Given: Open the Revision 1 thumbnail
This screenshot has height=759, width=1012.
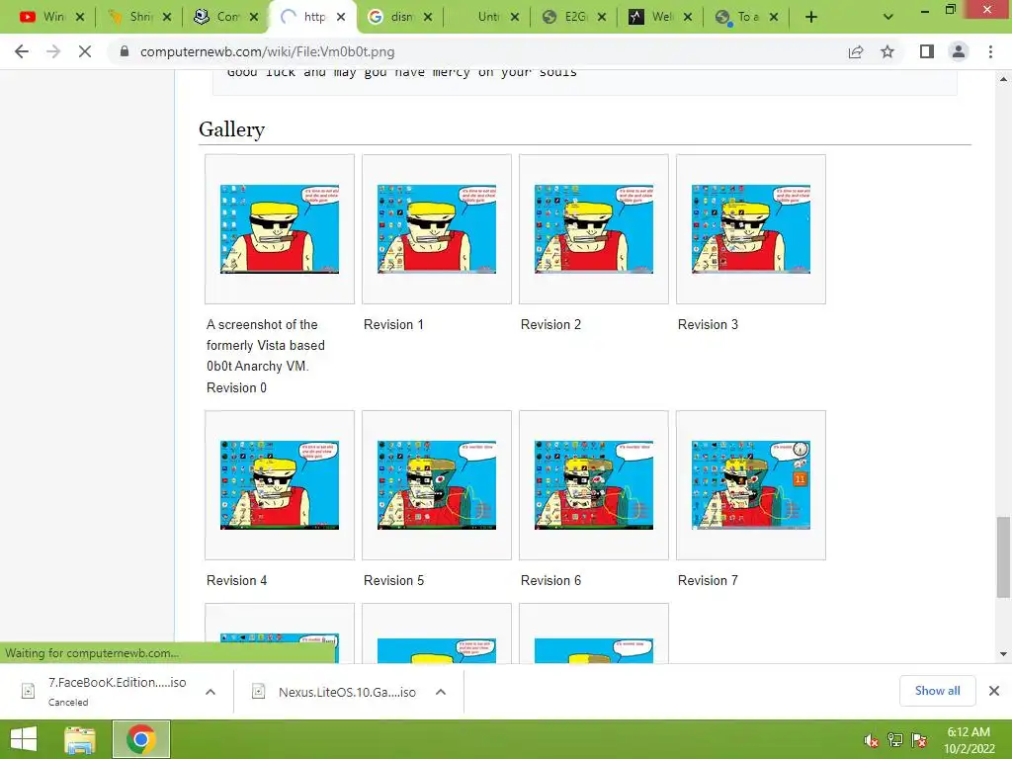Looking at the screenshot, I should pos(437,229).
